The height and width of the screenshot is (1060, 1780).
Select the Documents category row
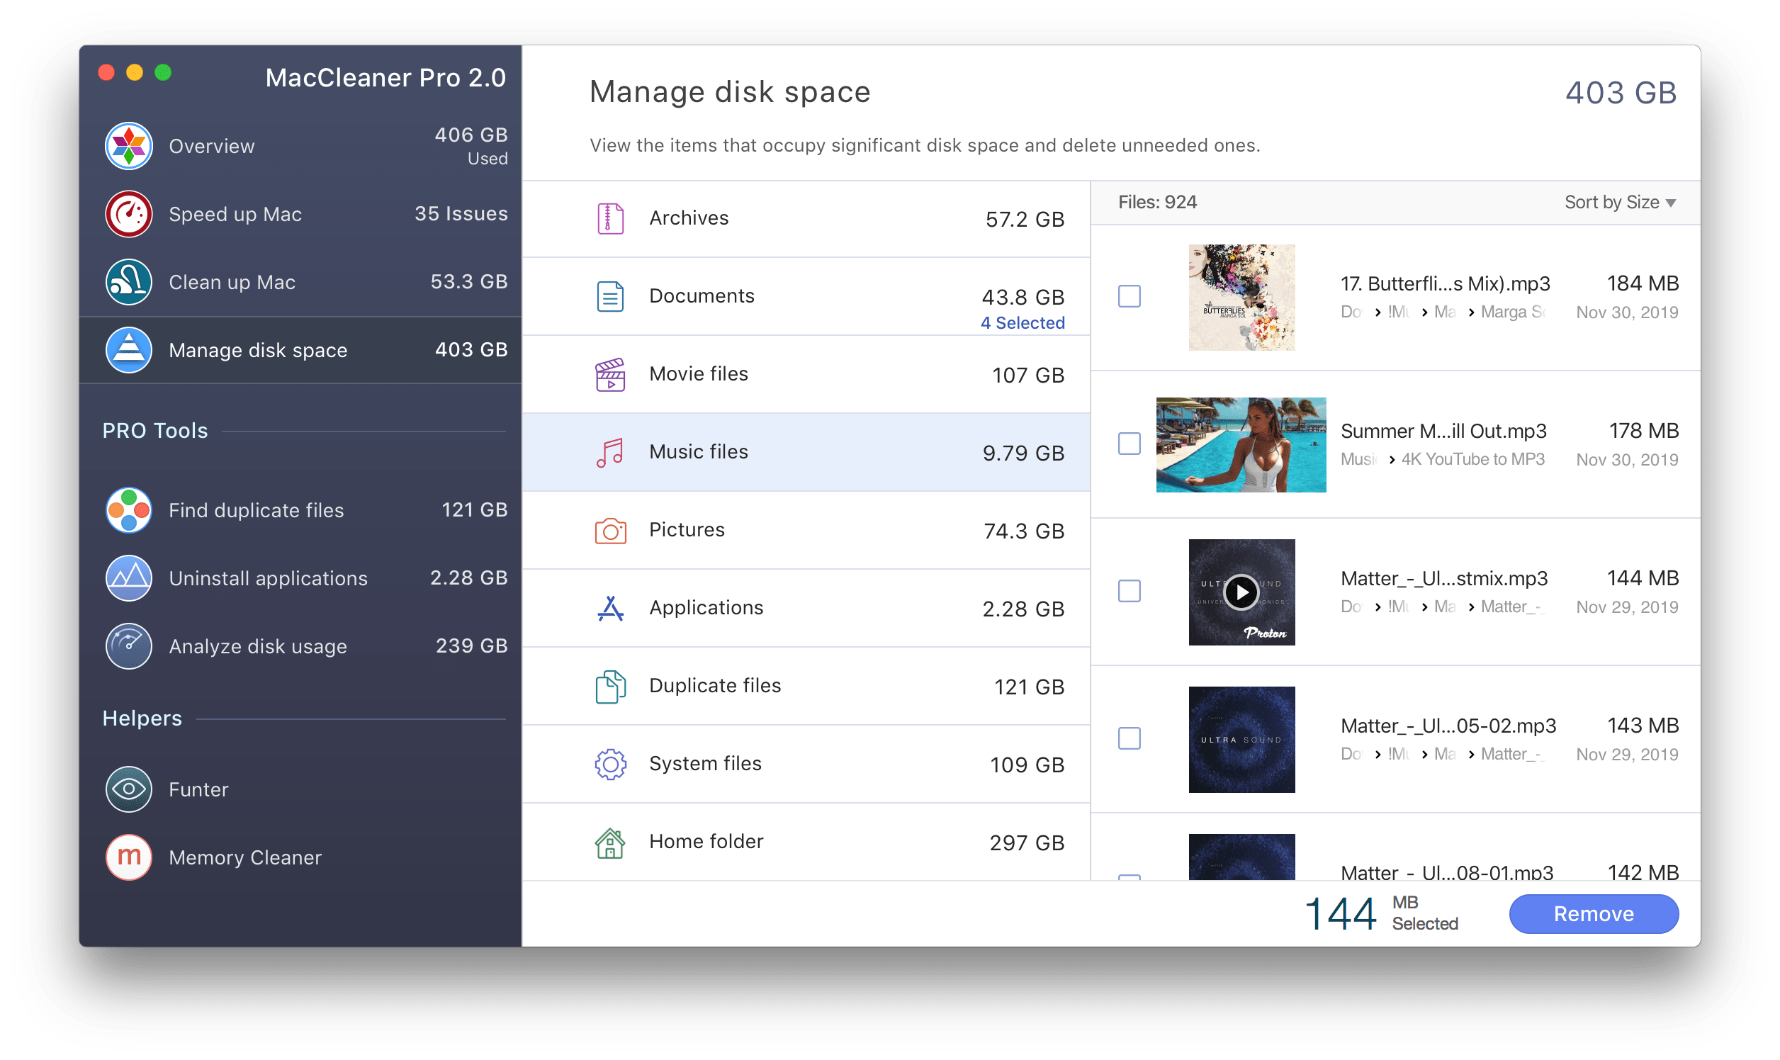(806, 296)
